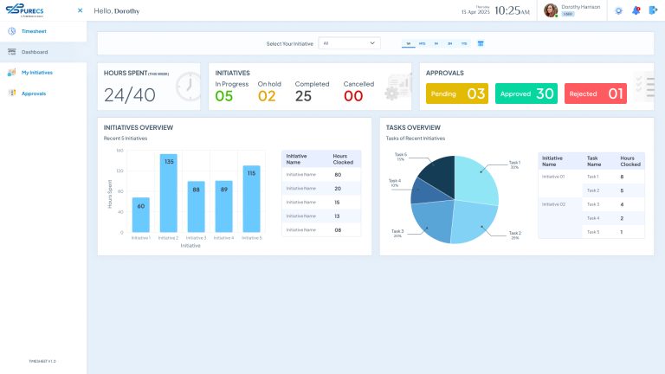
Task: Open the Approvals sidebar item
Action: click(x=33, y=93)
